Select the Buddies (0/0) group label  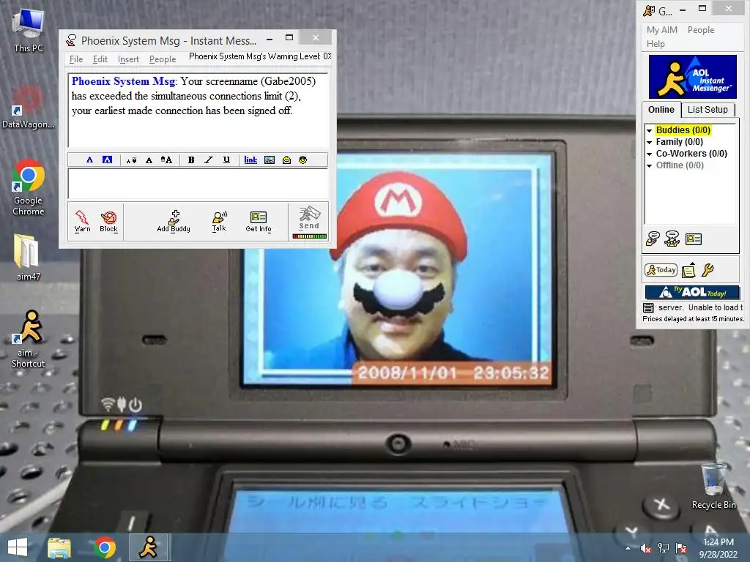[x=683, y=130]
